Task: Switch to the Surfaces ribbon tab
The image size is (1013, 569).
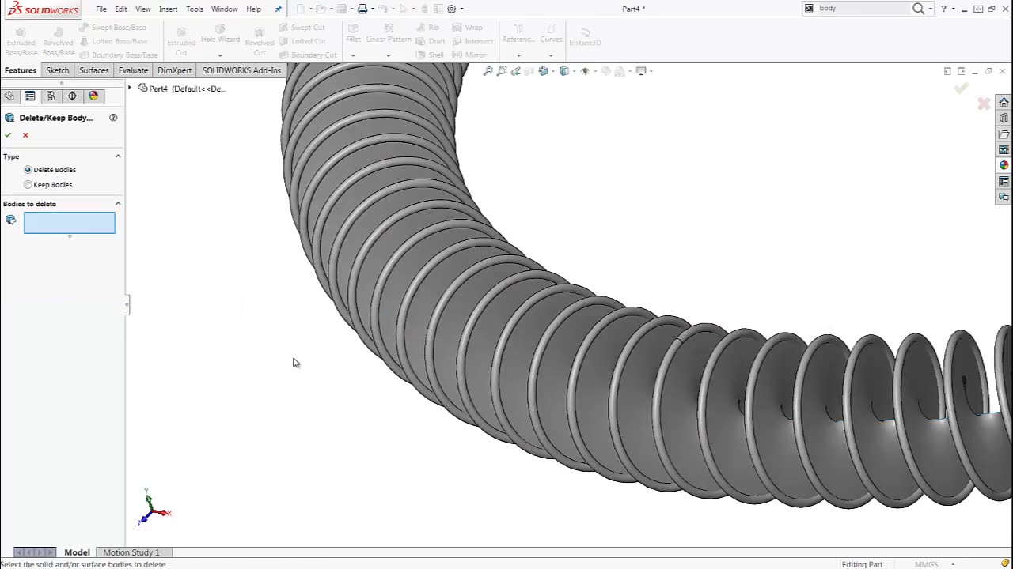Action: pos(93,70)
